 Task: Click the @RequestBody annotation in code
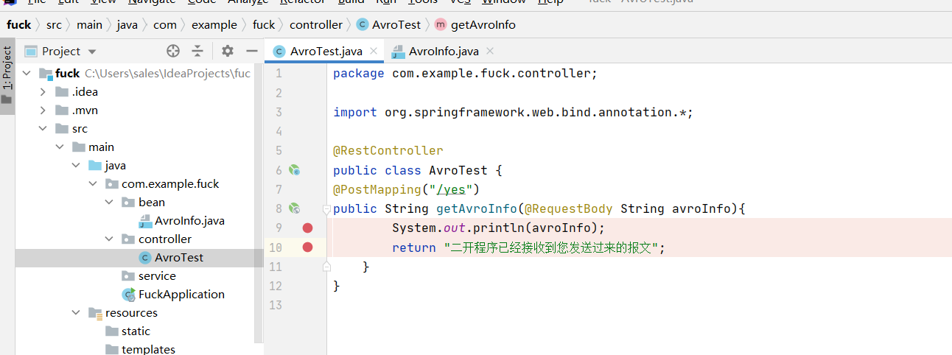(569, 208)
